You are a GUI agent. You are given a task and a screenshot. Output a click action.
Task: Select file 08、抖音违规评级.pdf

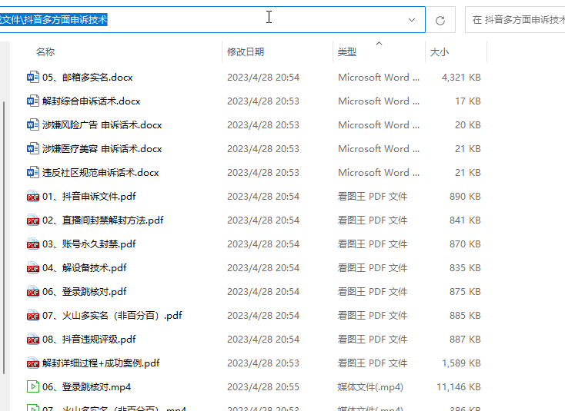click(89, 339)
